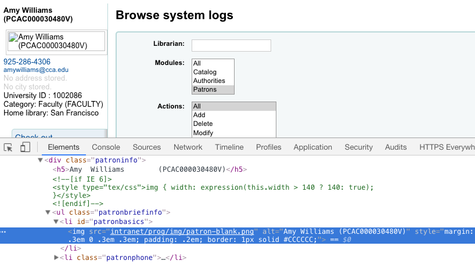The height and width of the screenshot is (264, 475).
Task: Select Catalog in the Modules list
Action: pyautogui.click(x=204, y=72)
